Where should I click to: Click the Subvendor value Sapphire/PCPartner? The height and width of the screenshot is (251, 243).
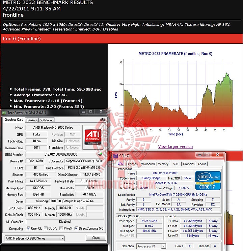tap(84, 161)
